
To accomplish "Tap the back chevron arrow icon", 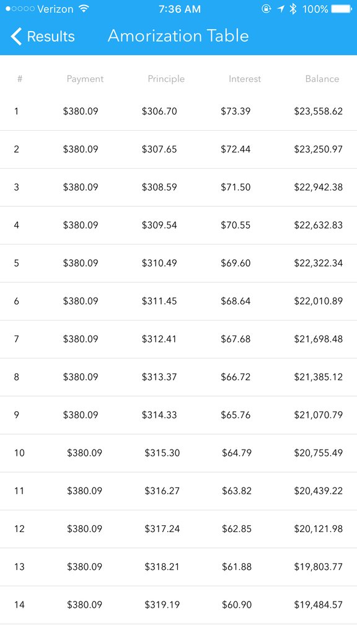I will (15, 37).
